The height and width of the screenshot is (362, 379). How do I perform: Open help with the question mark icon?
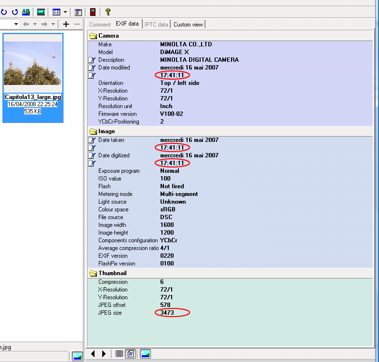click(x=108, y=12)
